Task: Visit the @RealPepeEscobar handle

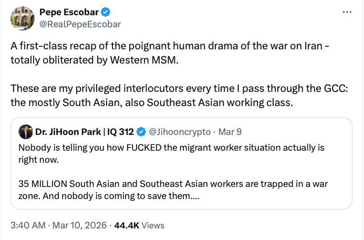Action: pyautogui.click(x=80, y=24)
